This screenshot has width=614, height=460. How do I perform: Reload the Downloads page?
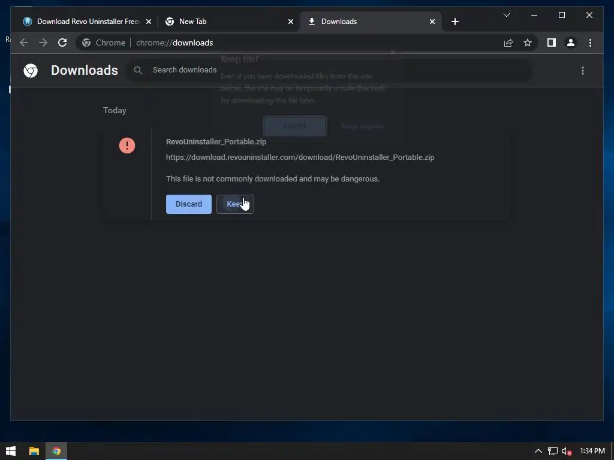(62, 43)
